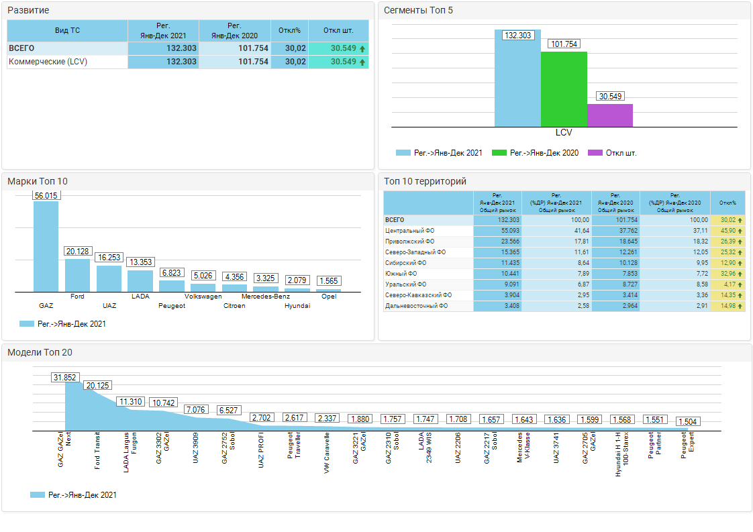Click the Откл% header in the territories table
Viewport: 753px width, 532px height.
click(x=727, y=203)
